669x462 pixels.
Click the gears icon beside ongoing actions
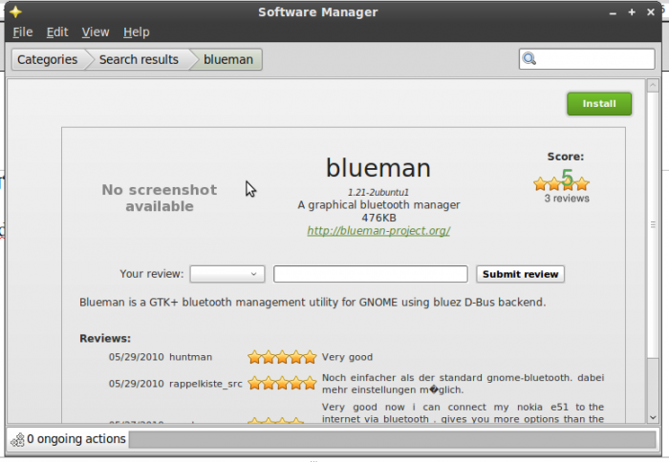pyautogui.click(x=18, y=439)
